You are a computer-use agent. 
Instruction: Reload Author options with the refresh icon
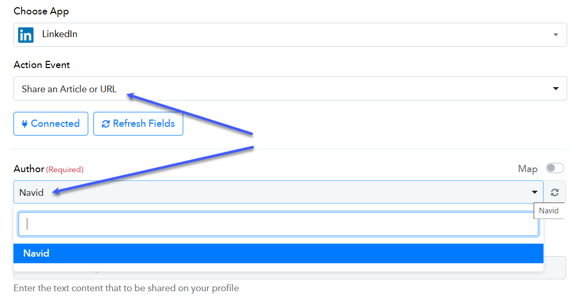[555, 192]
